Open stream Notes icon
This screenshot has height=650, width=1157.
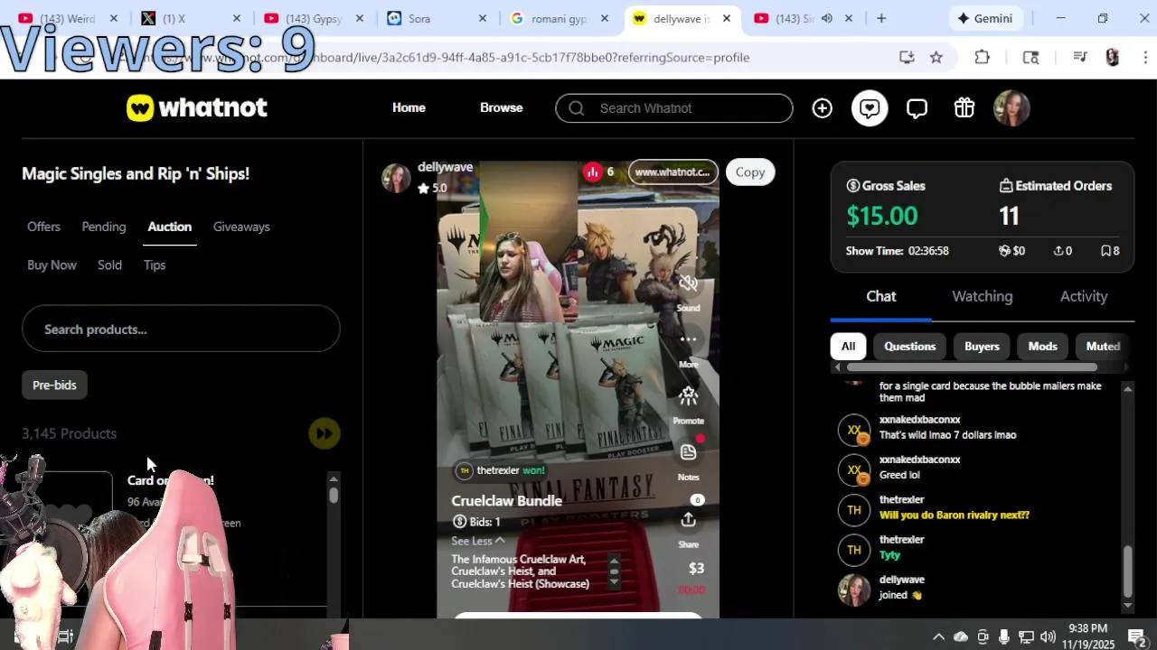688,452
